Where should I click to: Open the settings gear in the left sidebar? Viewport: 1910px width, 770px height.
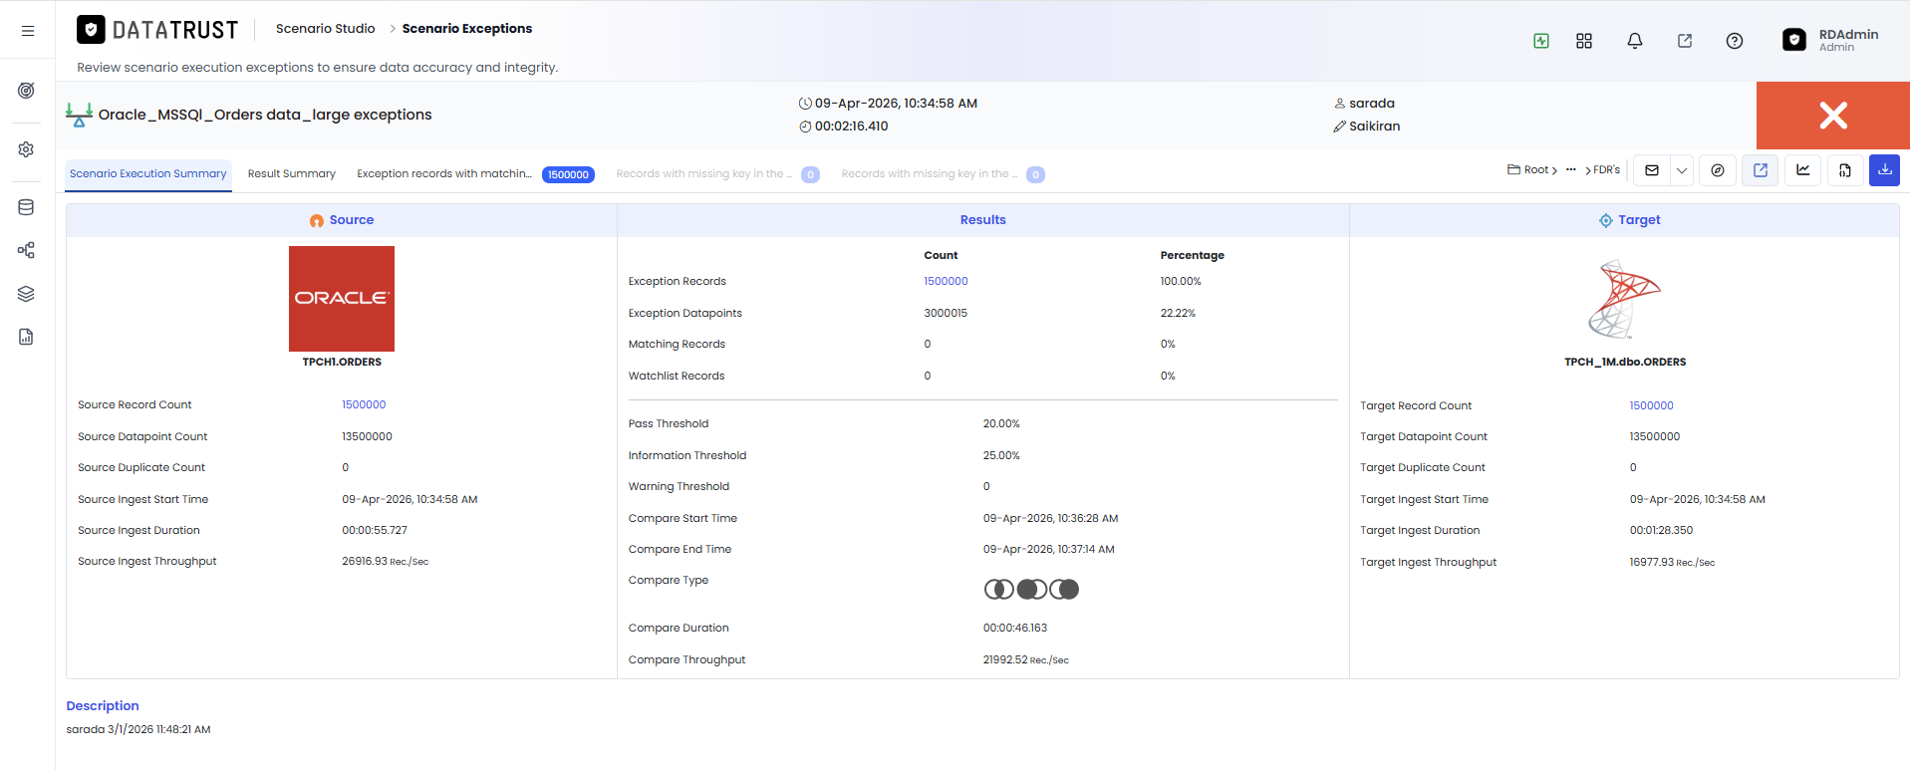27,149
